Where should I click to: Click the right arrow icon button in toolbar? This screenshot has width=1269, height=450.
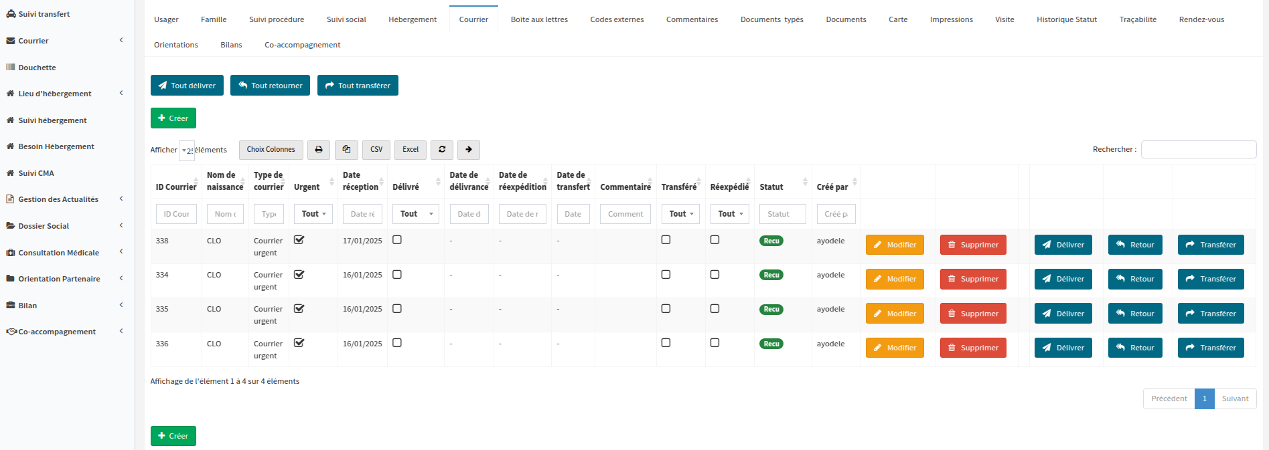(x=469, y=150)
